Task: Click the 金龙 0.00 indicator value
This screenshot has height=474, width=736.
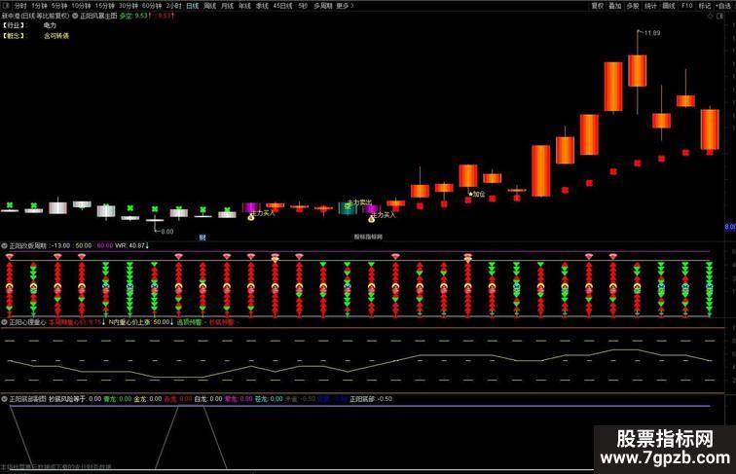Action: coord(148,399)
